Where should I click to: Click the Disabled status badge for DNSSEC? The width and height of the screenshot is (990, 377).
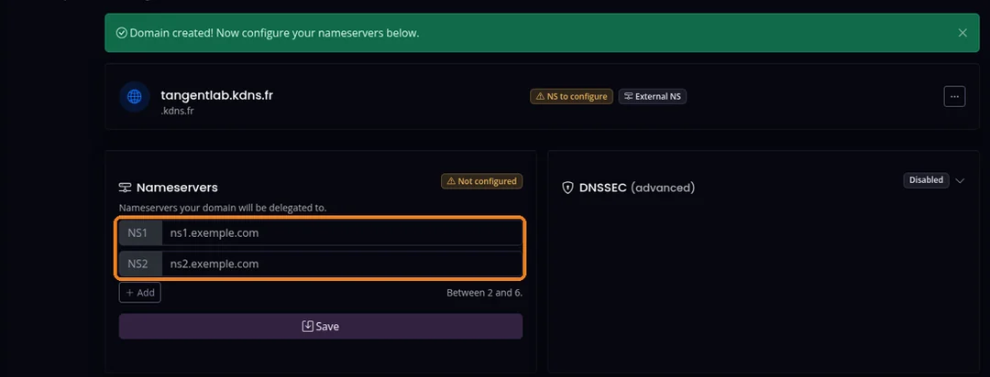coord(926,180)
